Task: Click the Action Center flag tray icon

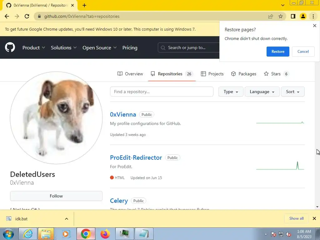Action: click(x=273, y=234)
